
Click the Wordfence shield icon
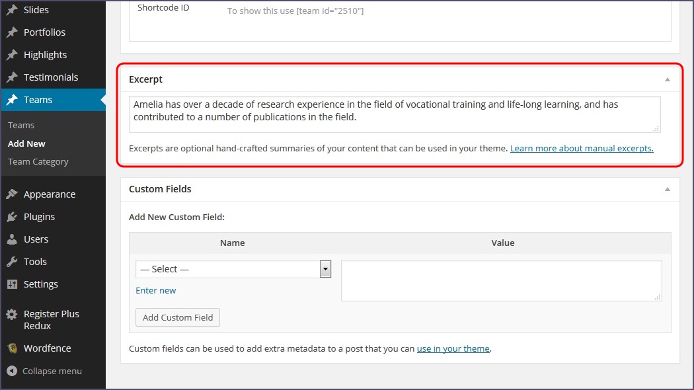point(12,348)
